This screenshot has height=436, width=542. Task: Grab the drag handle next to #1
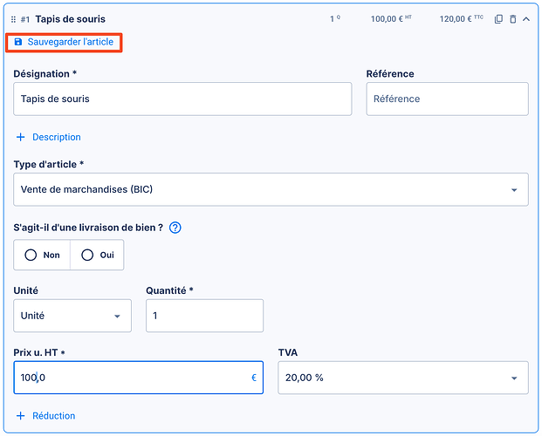point(13,19)
